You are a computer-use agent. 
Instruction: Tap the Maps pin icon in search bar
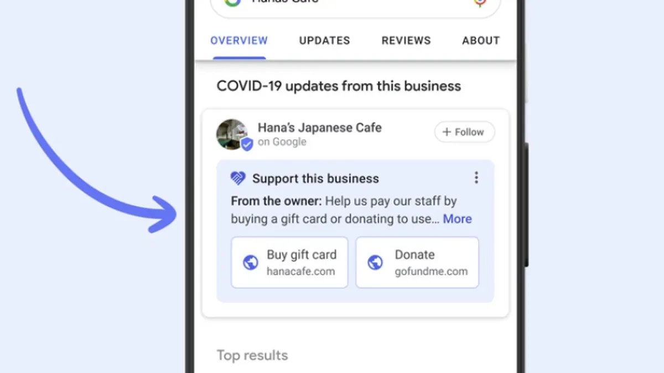pyautogui.click(x=480, y=2)
